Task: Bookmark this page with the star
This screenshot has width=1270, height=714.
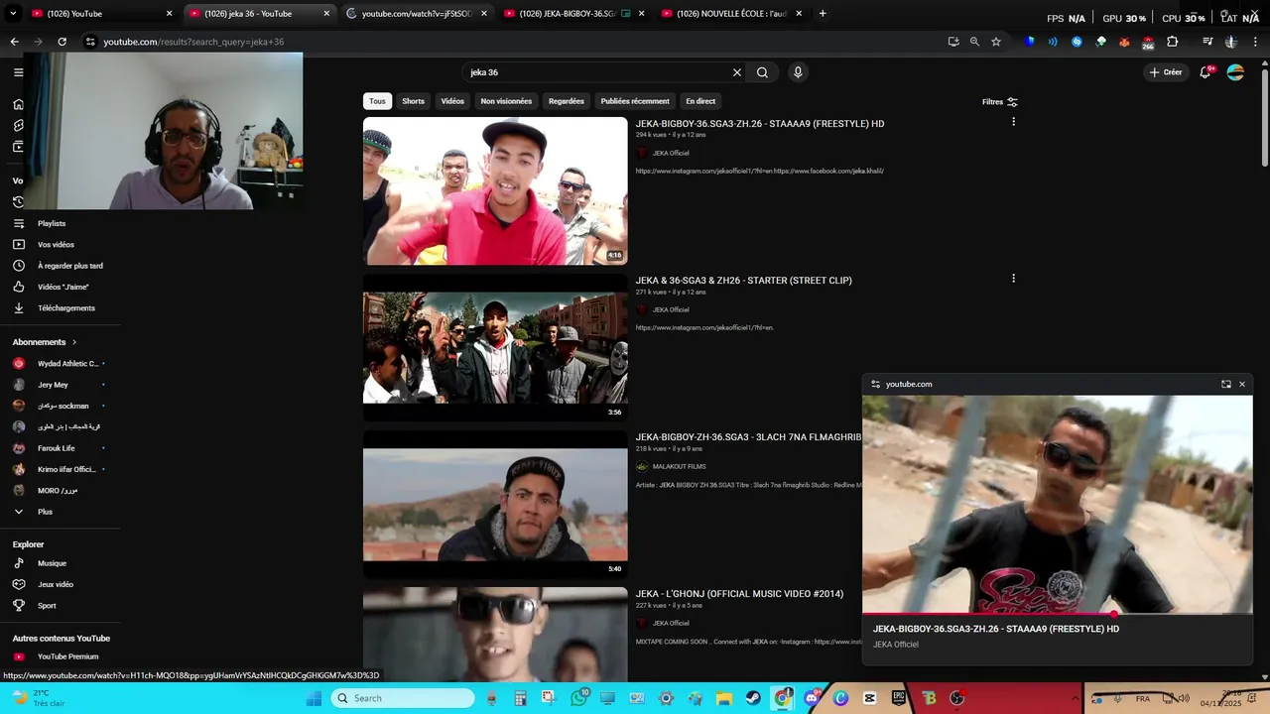Action: point(996,42)
